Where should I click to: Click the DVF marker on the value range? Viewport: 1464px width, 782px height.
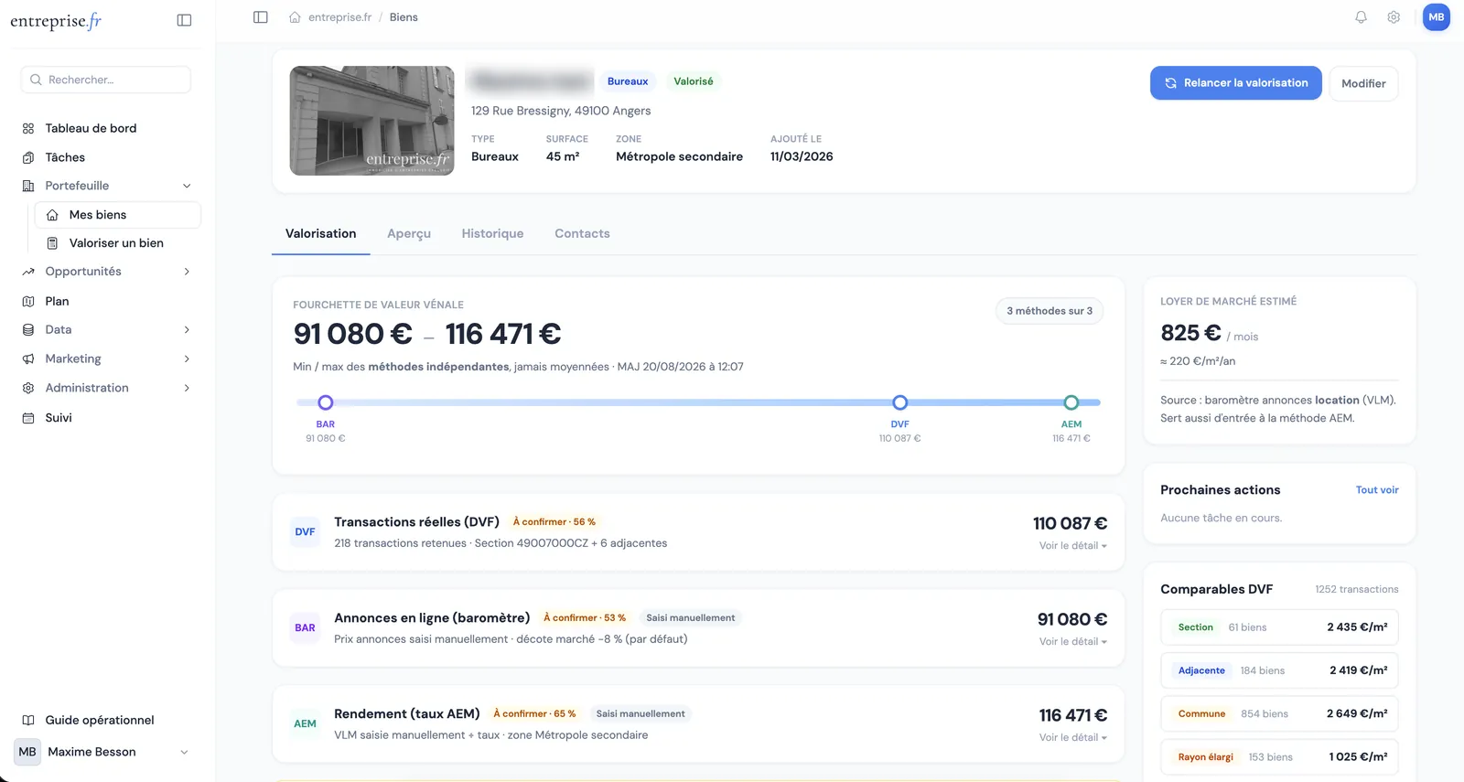tap(899, 402)
